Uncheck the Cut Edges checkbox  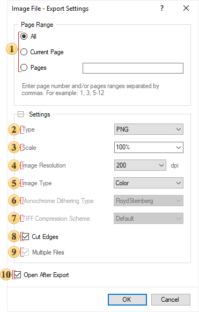click(x=25, y=237)
